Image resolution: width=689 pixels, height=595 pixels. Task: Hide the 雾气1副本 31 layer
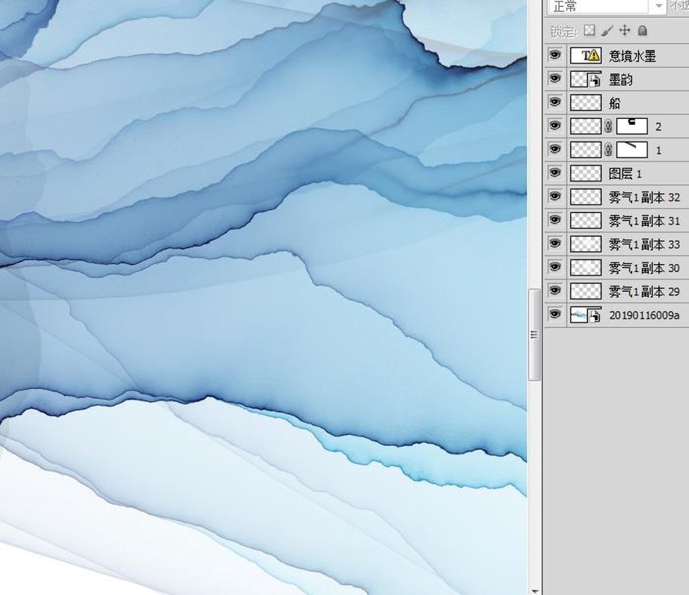(555, 220)
